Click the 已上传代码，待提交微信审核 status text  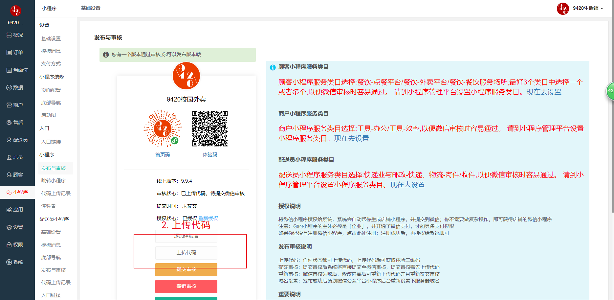(213, 194)
